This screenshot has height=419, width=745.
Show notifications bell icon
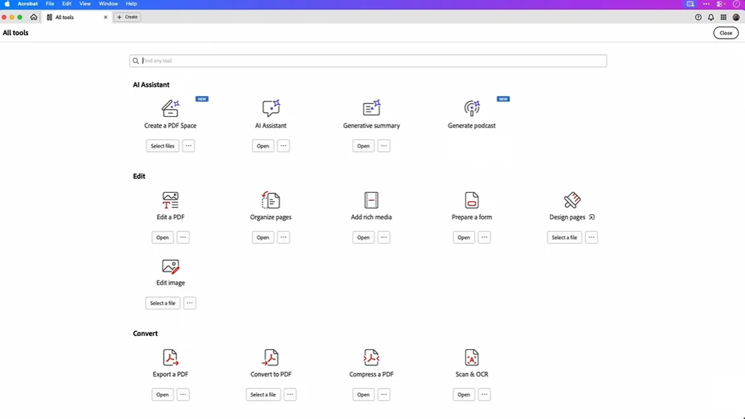tap(711, 17)
